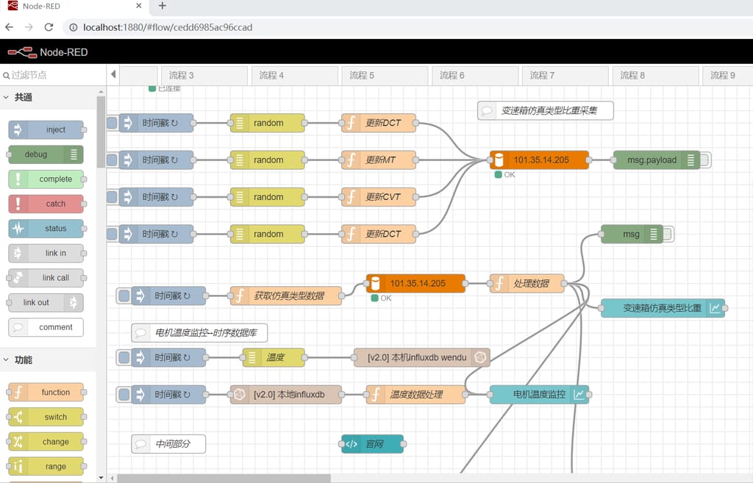753x483 pixels.
Task: Select the change node in palette
Action: (46, 441)
